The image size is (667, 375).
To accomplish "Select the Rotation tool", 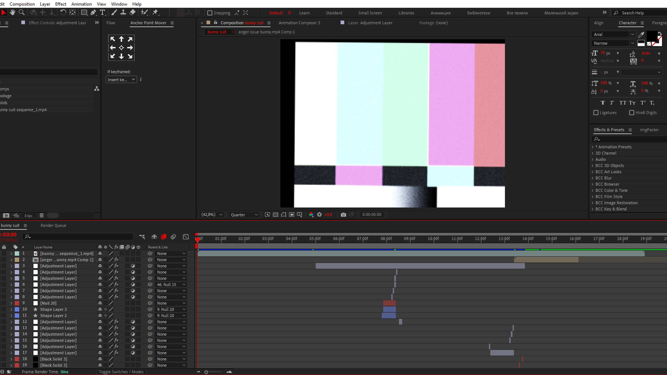I will [63, 12].
